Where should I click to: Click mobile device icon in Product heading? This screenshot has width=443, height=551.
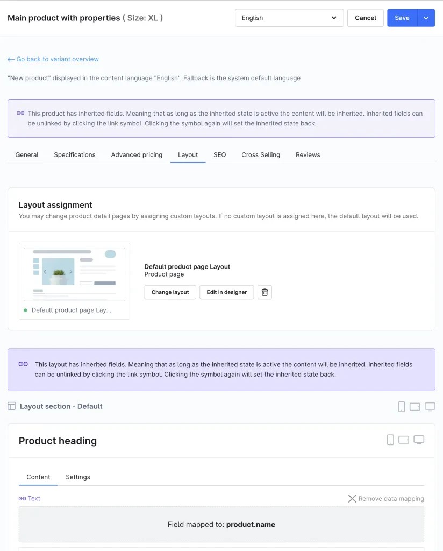click(390, 440)
